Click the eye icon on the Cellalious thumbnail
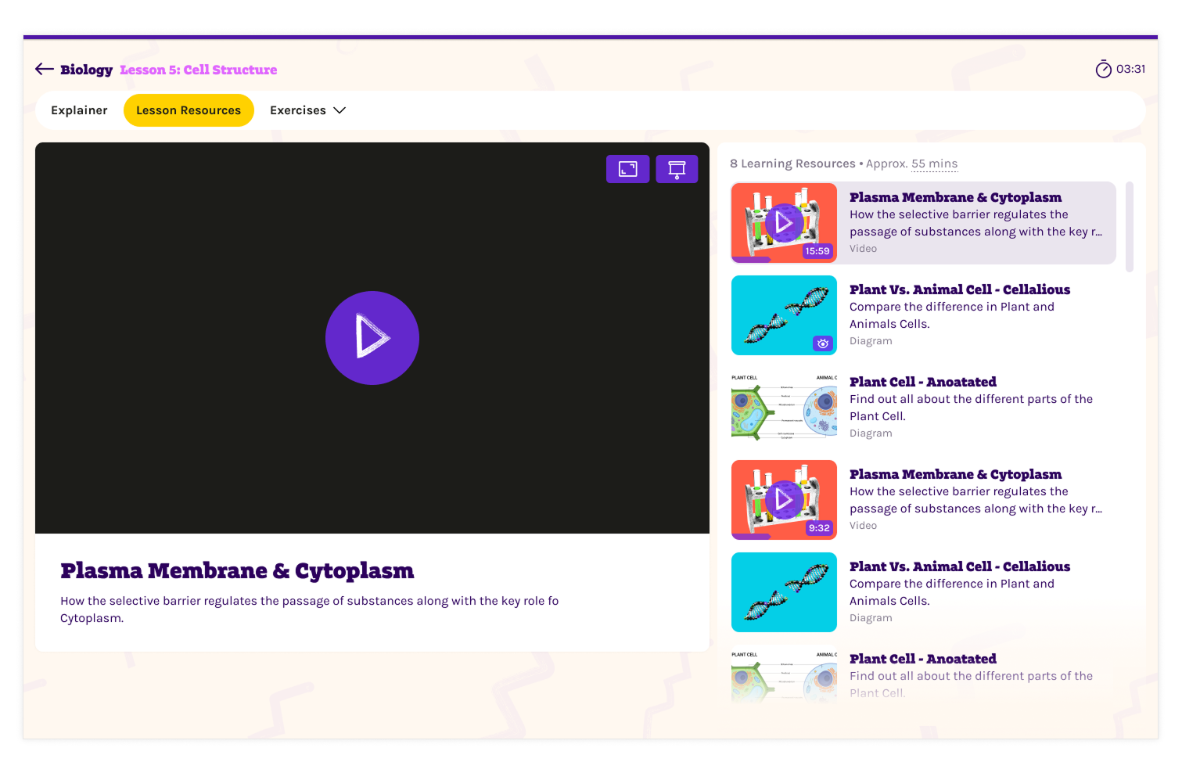The height and width of the screenshot is (773, 1182). pyautogui.click(x=823, y=343)
